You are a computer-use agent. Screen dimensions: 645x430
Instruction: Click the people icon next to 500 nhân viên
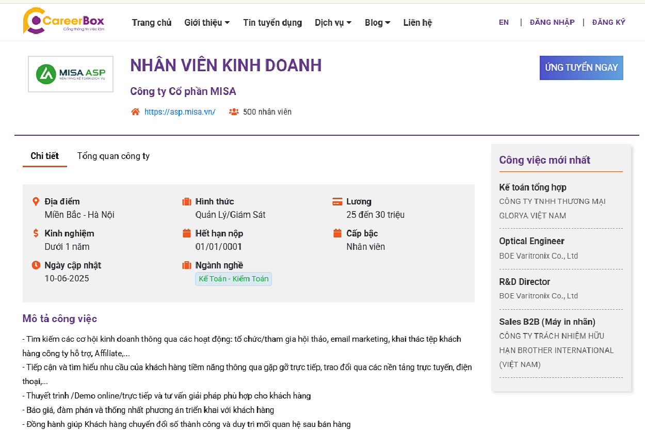(234, 112)
